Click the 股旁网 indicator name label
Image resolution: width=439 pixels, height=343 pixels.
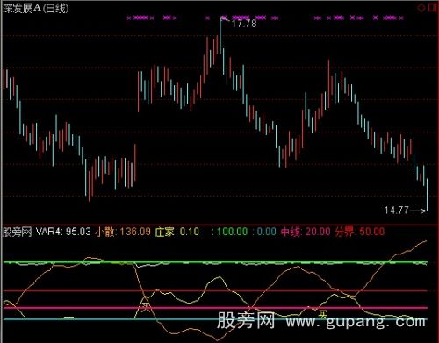[18, 232]
